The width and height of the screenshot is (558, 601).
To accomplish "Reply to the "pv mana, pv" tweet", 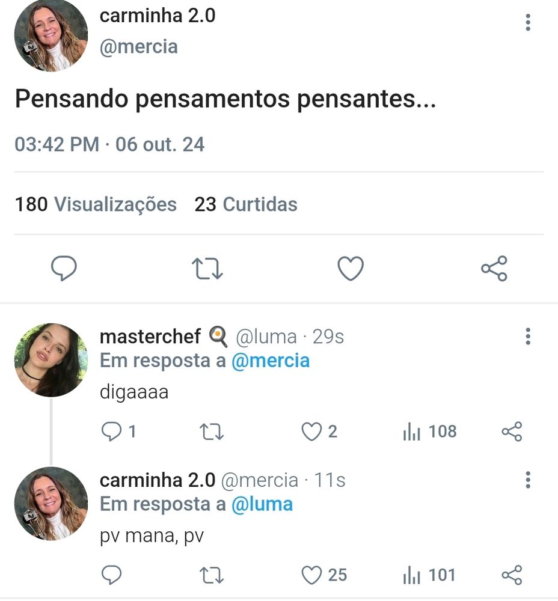I will point(112,575).
